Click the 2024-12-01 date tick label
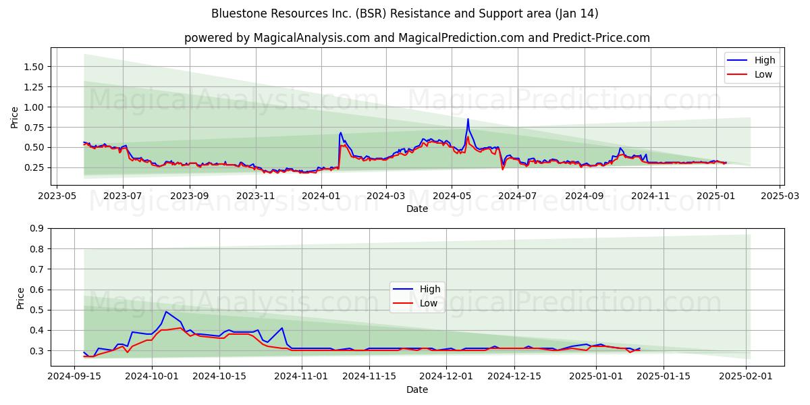Image resolution: width=810 pixels, height=405 pixels. pos(446,376)
